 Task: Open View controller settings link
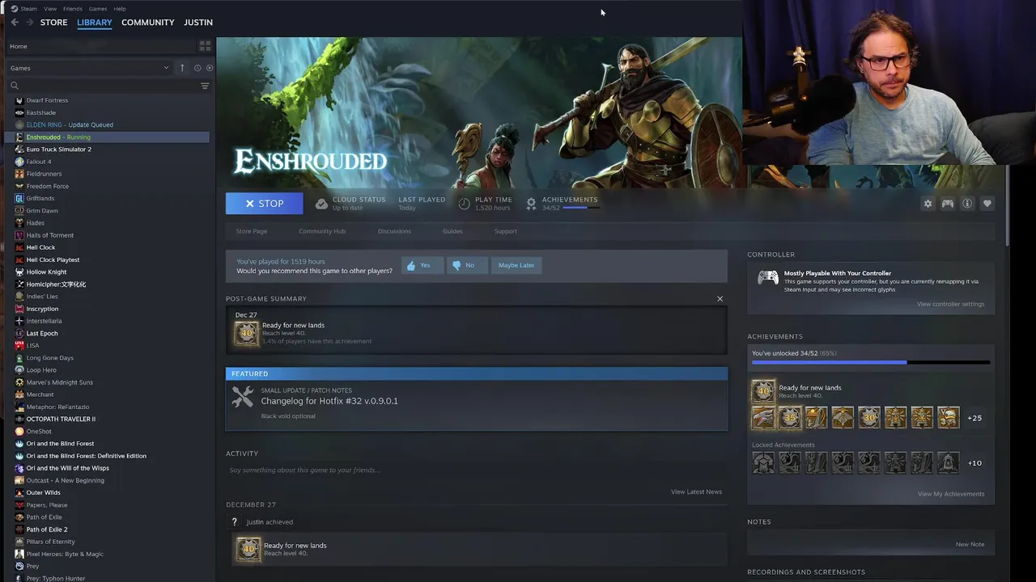[950, 304]
